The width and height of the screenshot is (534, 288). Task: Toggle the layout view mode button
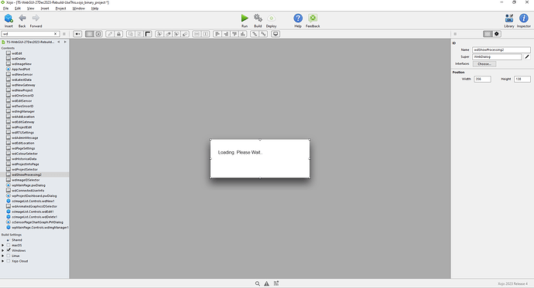pyautogui.click(x=90, y=34)
